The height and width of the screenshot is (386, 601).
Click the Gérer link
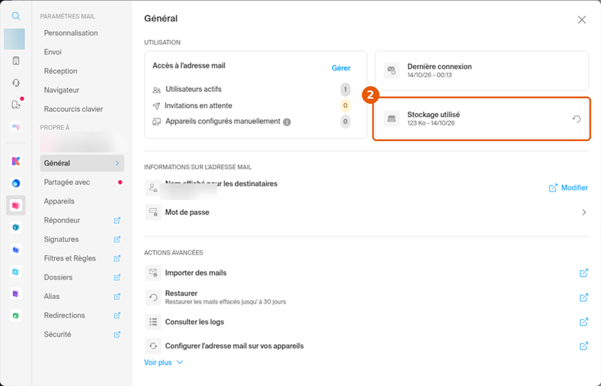tap(341, 68)
